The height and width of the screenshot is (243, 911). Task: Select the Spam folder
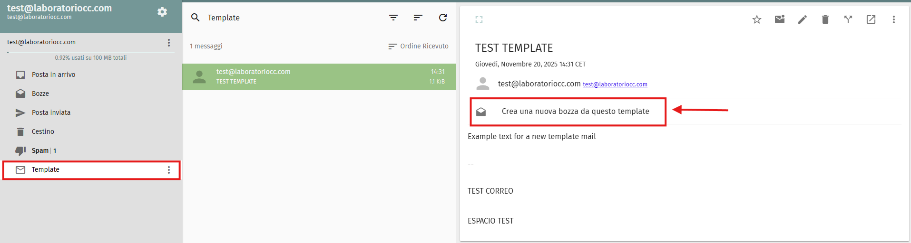(x=40, y=150)
